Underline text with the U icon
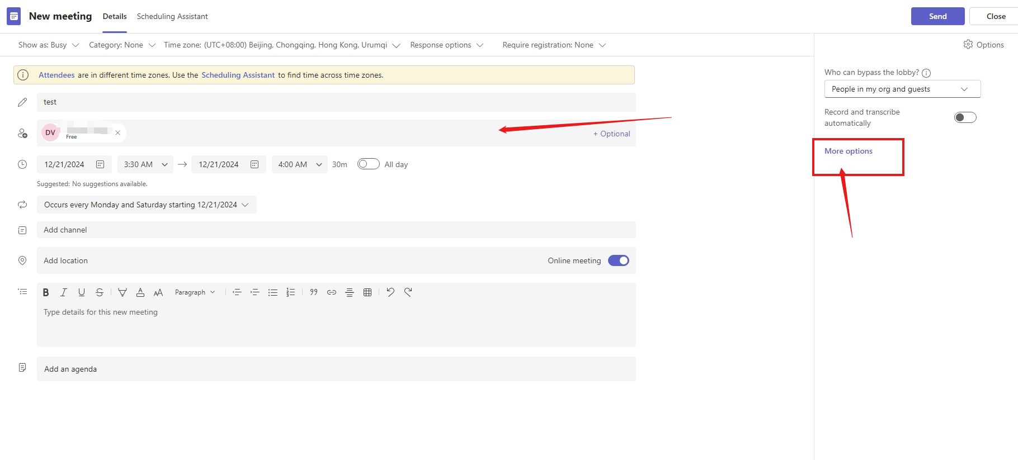This screenshot has height=460, width=1018. 82,292
